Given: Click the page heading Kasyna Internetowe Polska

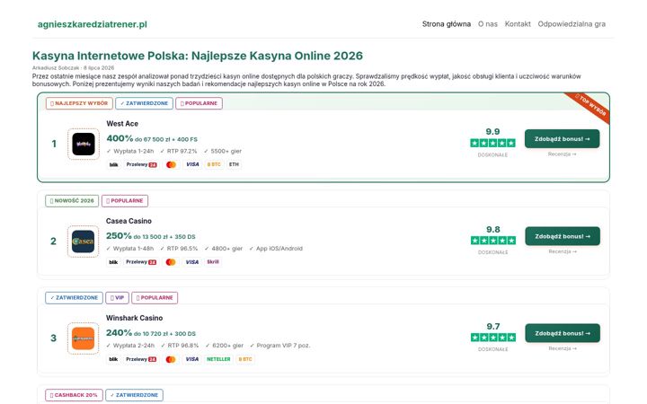Looking at the screenshot, I should point(197,56).
